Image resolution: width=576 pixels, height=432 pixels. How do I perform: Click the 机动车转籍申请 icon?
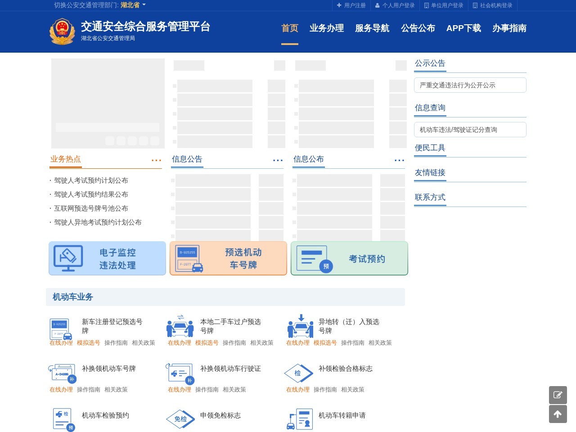point(299,418)
